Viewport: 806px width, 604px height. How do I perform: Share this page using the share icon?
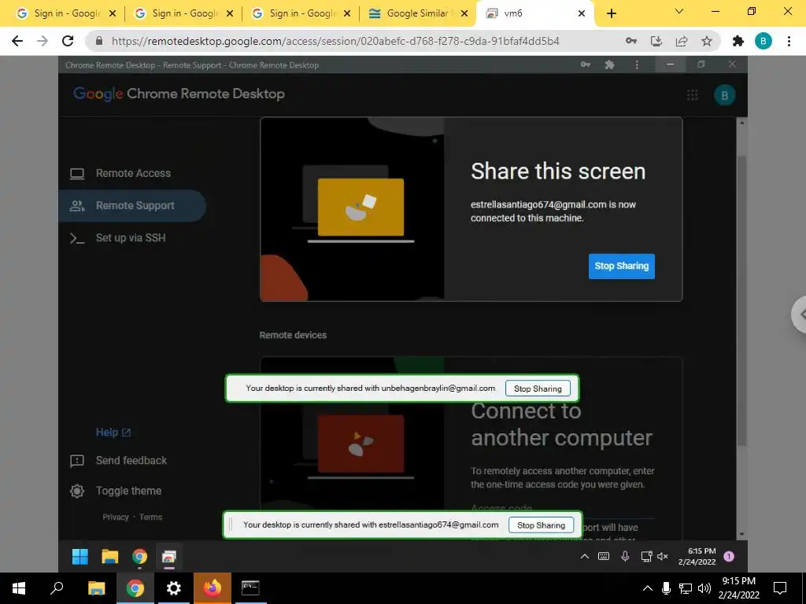coord(682,41)
